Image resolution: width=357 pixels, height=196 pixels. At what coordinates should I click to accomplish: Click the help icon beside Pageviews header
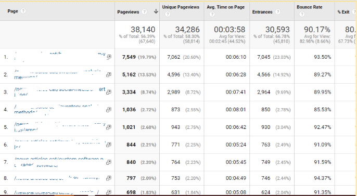[x=144, y=12]
